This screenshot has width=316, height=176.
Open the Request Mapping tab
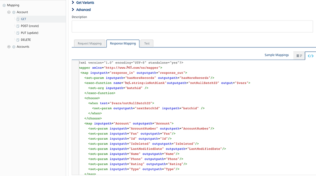89,43
